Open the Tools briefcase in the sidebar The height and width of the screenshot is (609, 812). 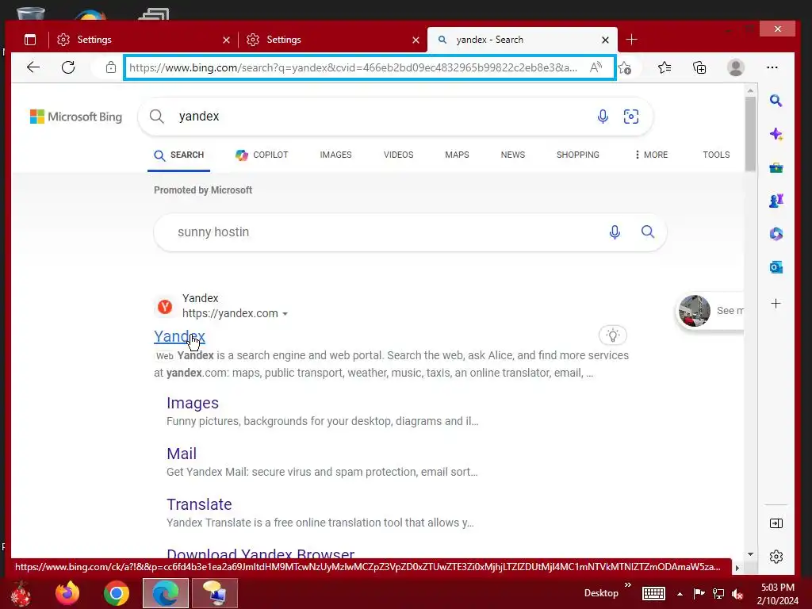tap(776, 167)
